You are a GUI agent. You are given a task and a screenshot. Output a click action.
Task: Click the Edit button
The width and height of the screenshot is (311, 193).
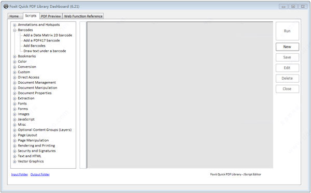pos(287,68)
